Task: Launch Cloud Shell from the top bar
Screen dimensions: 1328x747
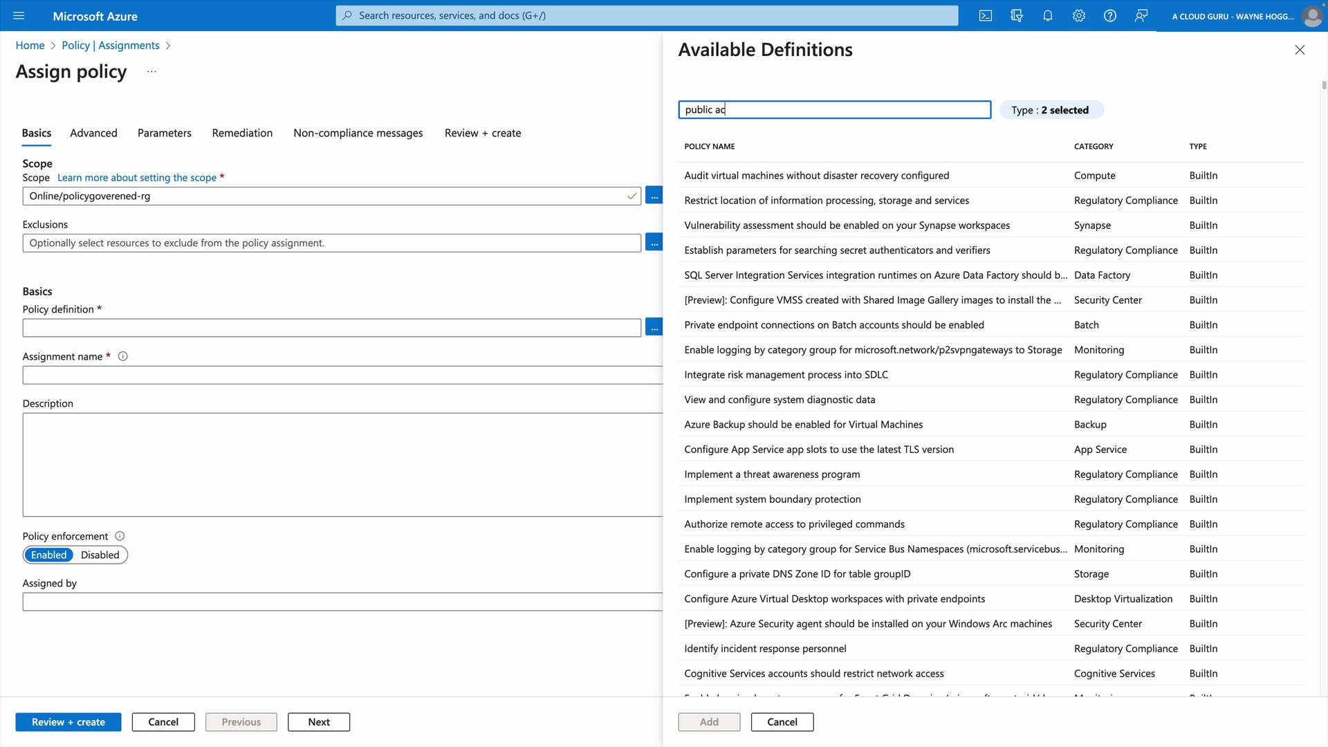Action: coord(986,16)
